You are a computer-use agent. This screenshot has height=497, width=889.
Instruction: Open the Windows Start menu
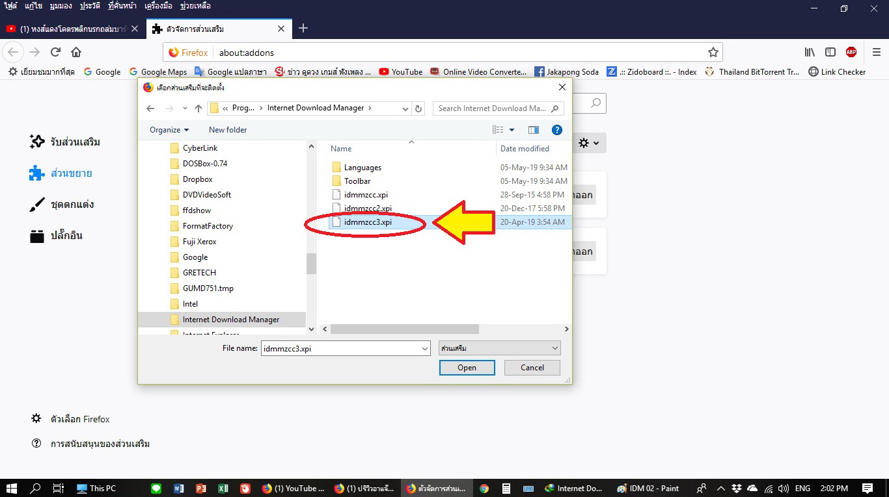pos(11,489)
